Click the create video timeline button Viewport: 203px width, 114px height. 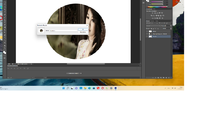click(x=73, y=73)
